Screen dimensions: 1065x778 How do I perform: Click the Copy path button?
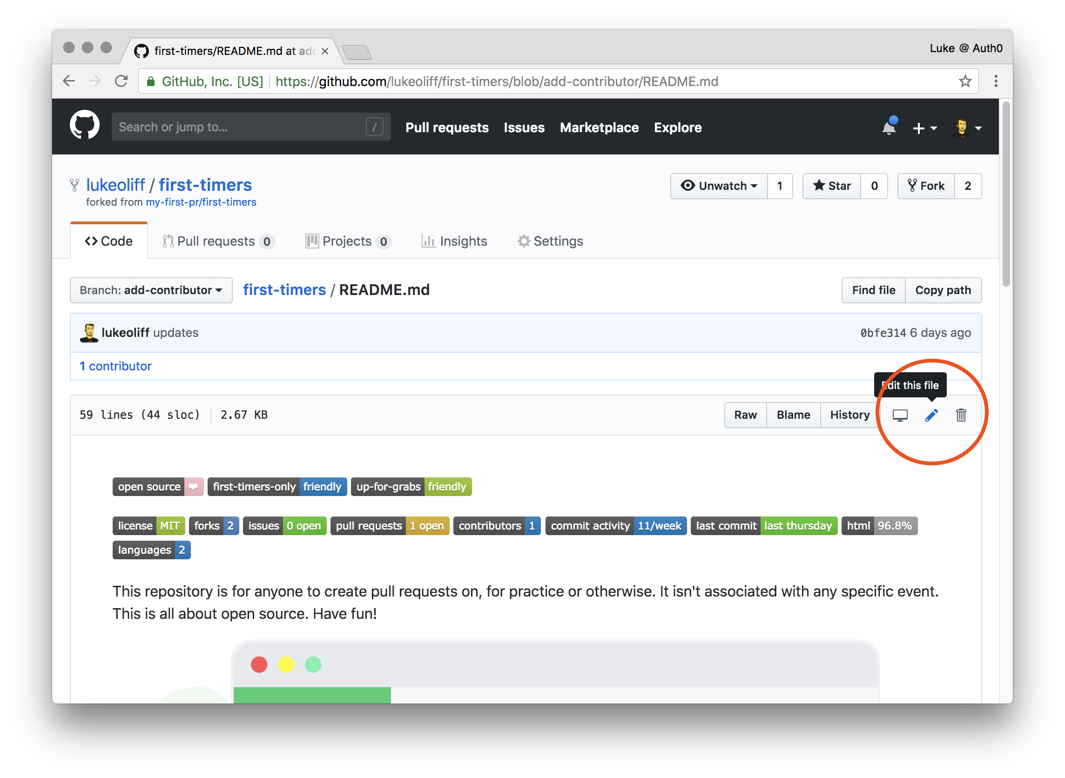tap(943, 290)
